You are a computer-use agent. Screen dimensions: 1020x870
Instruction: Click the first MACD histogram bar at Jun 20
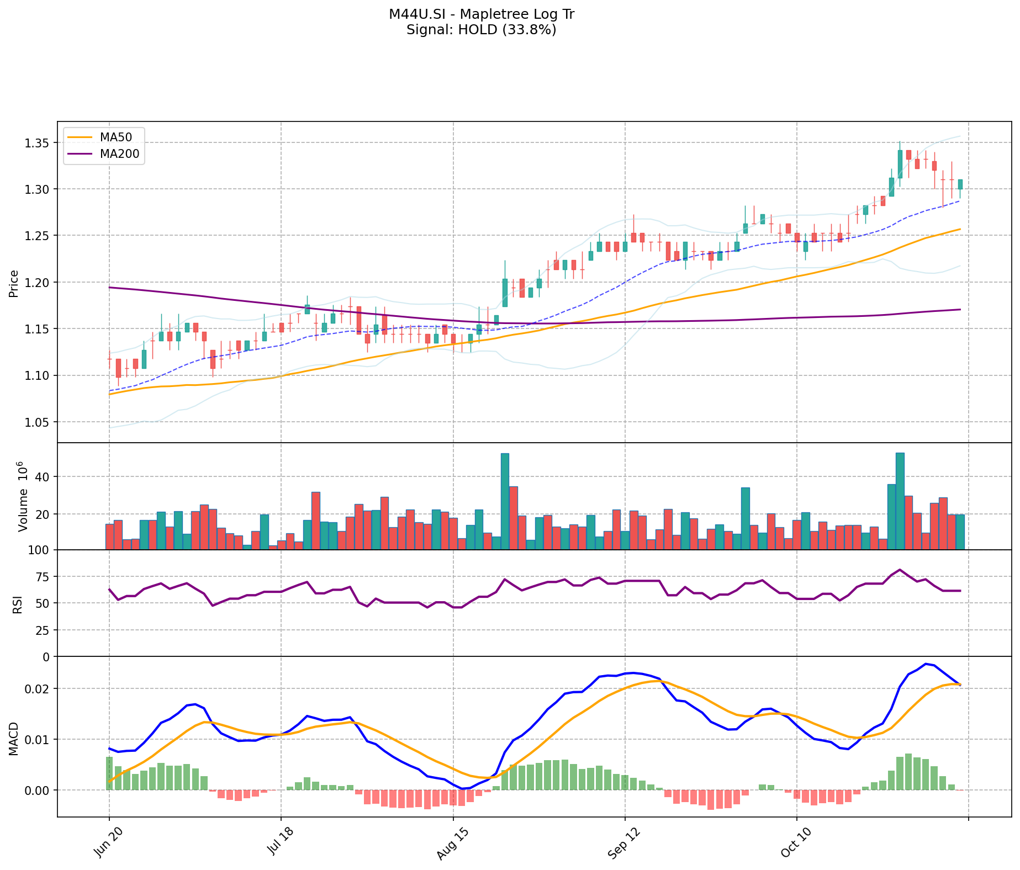[x=109, y=773]
